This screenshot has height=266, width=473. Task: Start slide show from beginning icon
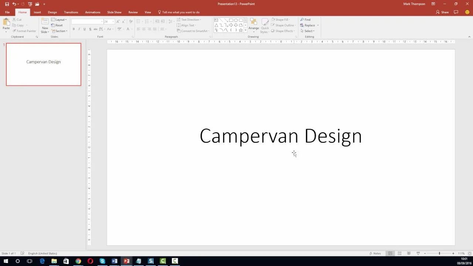(30, 4)
